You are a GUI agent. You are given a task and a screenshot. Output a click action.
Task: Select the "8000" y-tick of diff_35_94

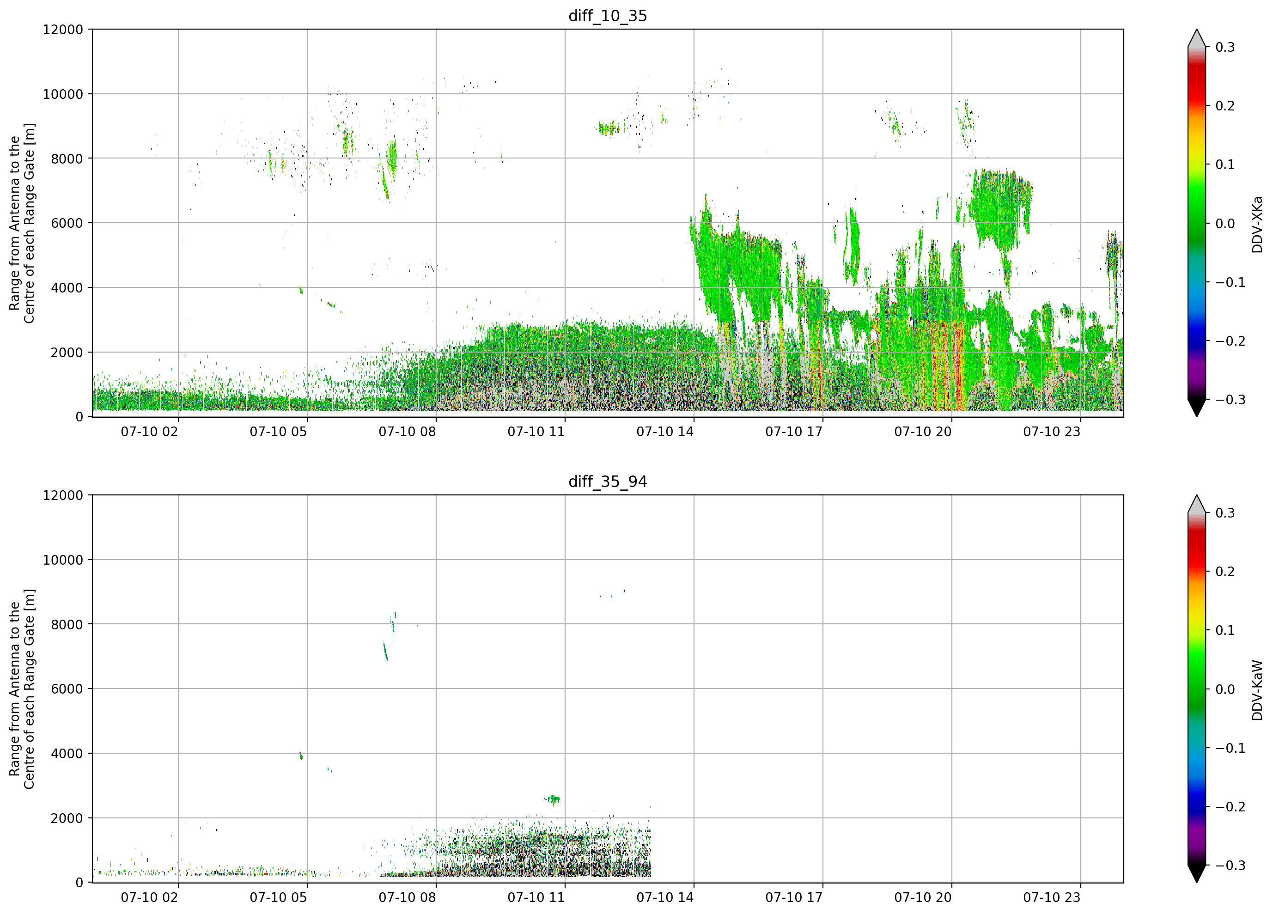tap(67, 625)
